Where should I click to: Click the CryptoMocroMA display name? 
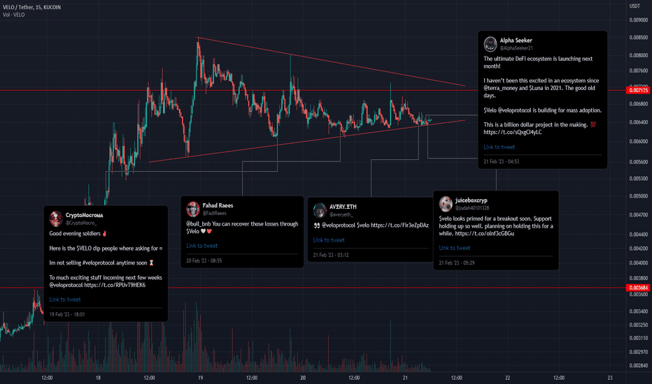85,215
